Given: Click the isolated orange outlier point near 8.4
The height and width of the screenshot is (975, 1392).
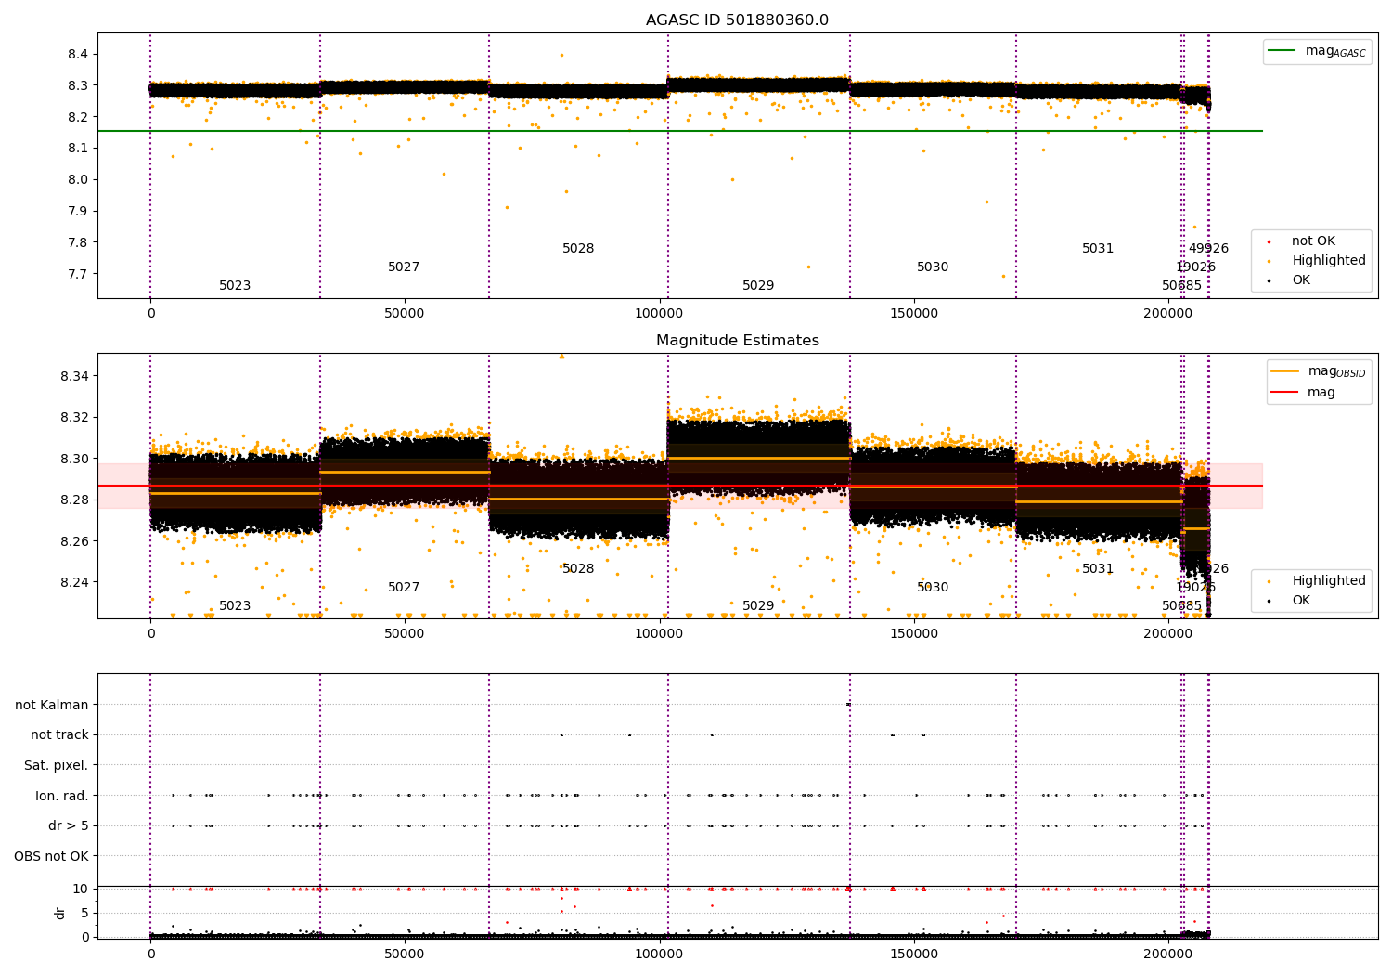Looking at the screenshot, I should click(x=561, y=55).
